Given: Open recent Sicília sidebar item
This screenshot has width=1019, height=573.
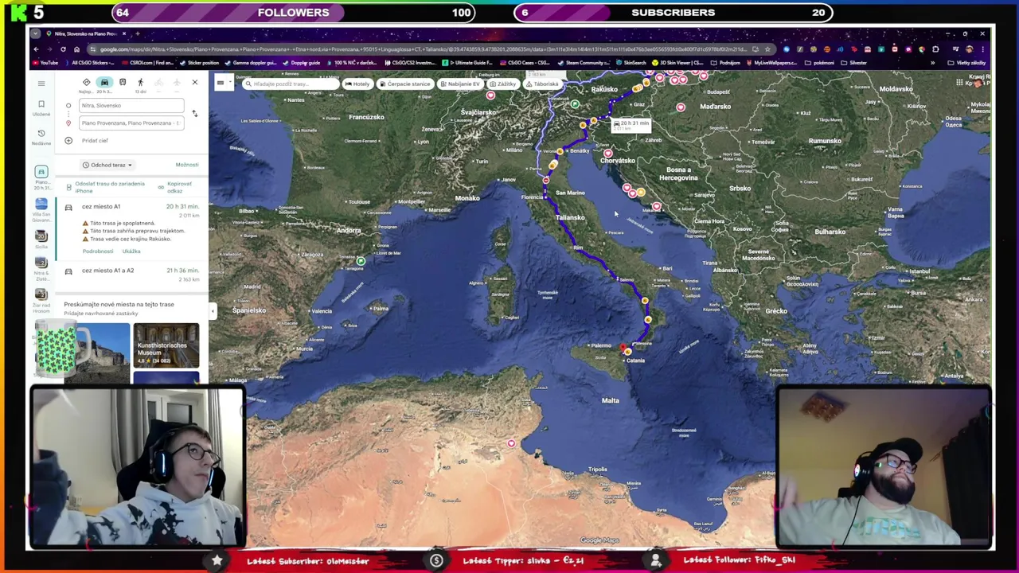Looking at the screenshot, I should pyautogui.click(x=41, y=240).
